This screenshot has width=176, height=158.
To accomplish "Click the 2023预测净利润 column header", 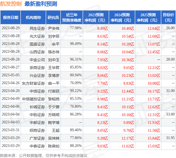I will coord(96,17).
